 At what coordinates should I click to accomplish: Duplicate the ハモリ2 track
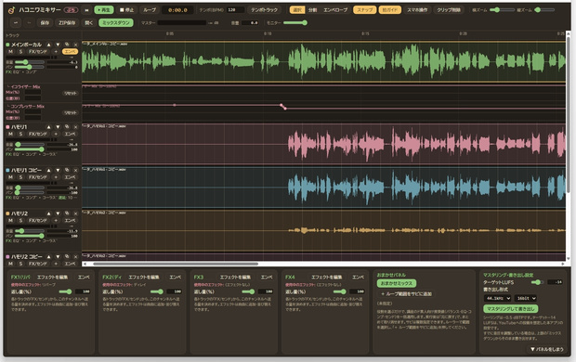pos(67,213)
